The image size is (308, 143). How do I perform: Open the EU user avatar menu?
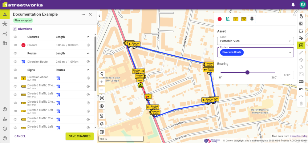click(x=303, y=5)
